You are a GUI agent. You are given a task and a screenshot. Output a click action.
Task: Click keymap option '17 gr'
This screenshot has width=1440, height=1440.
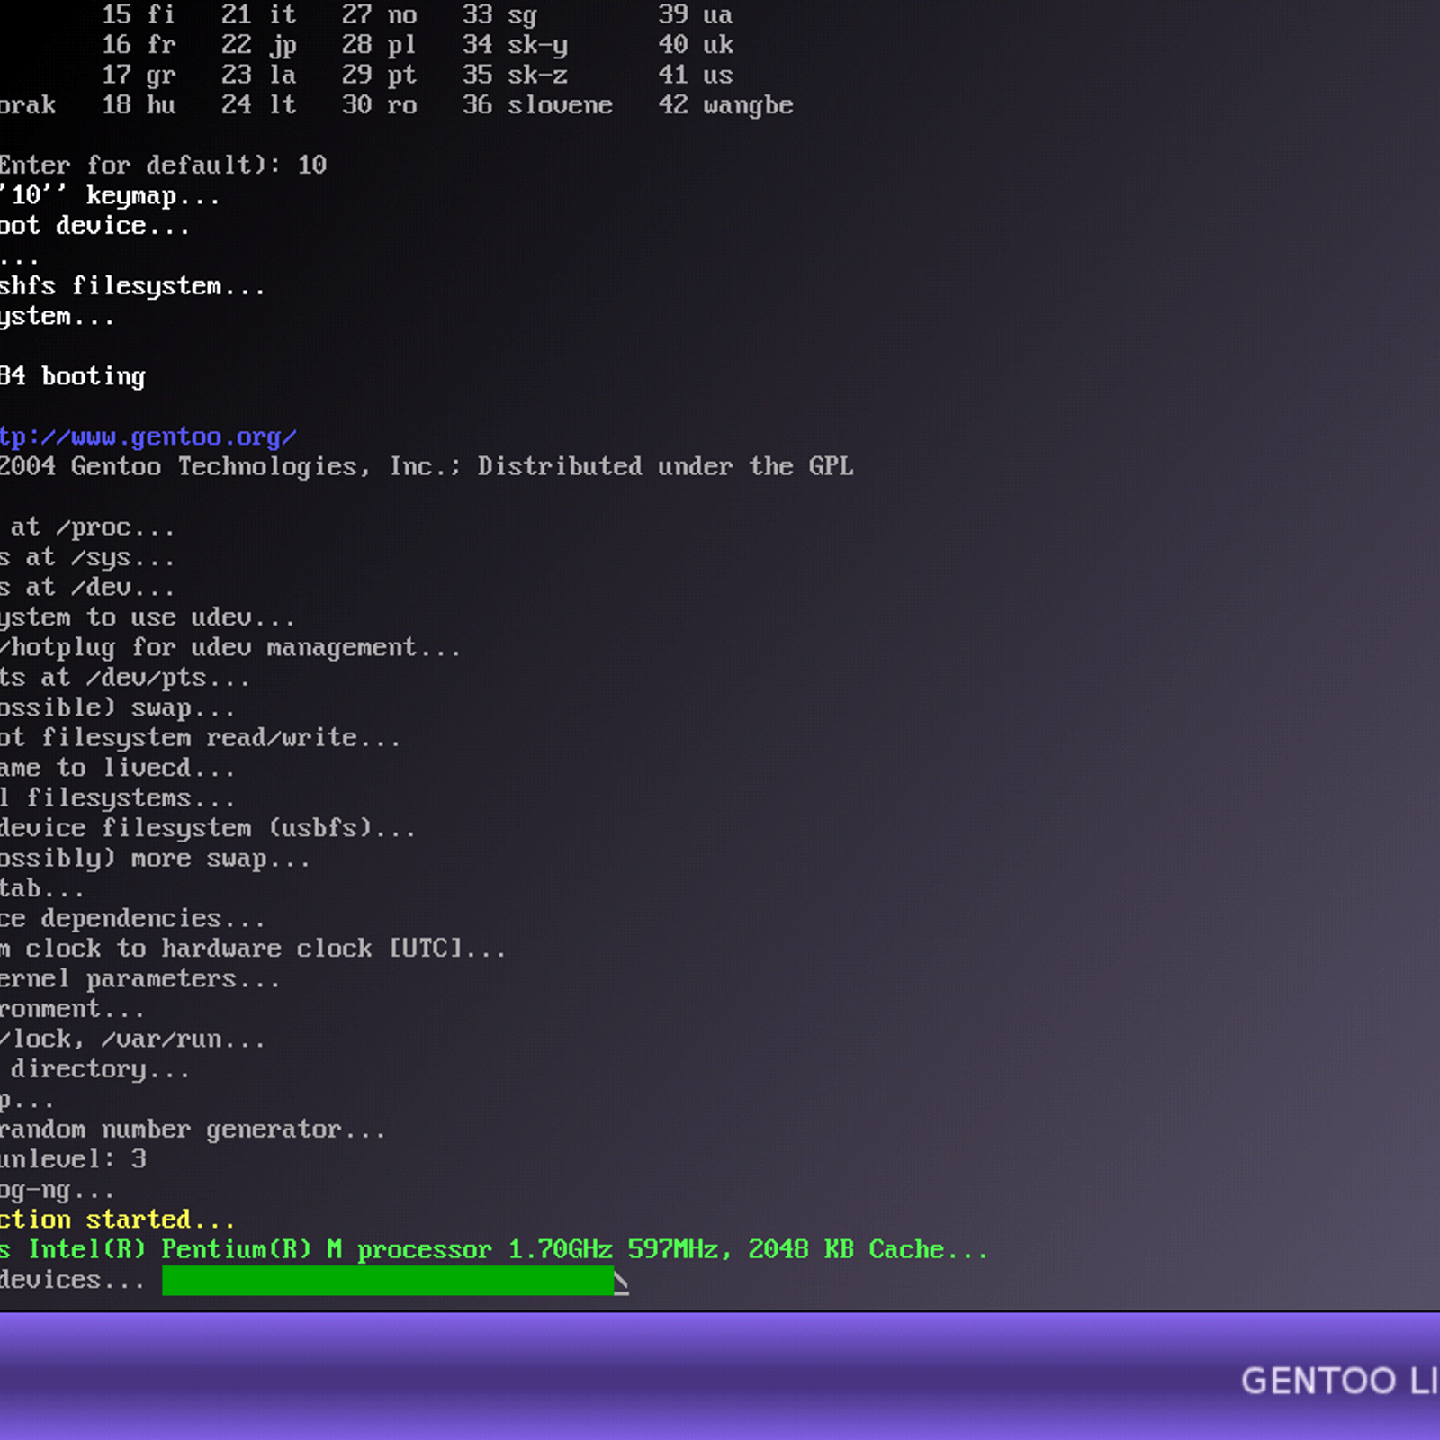coord(139,76)
